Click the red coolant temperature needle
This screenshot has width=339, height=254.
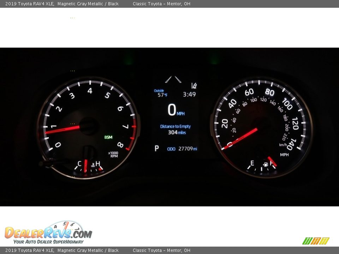pyautogui.click(x=85, y=166)
